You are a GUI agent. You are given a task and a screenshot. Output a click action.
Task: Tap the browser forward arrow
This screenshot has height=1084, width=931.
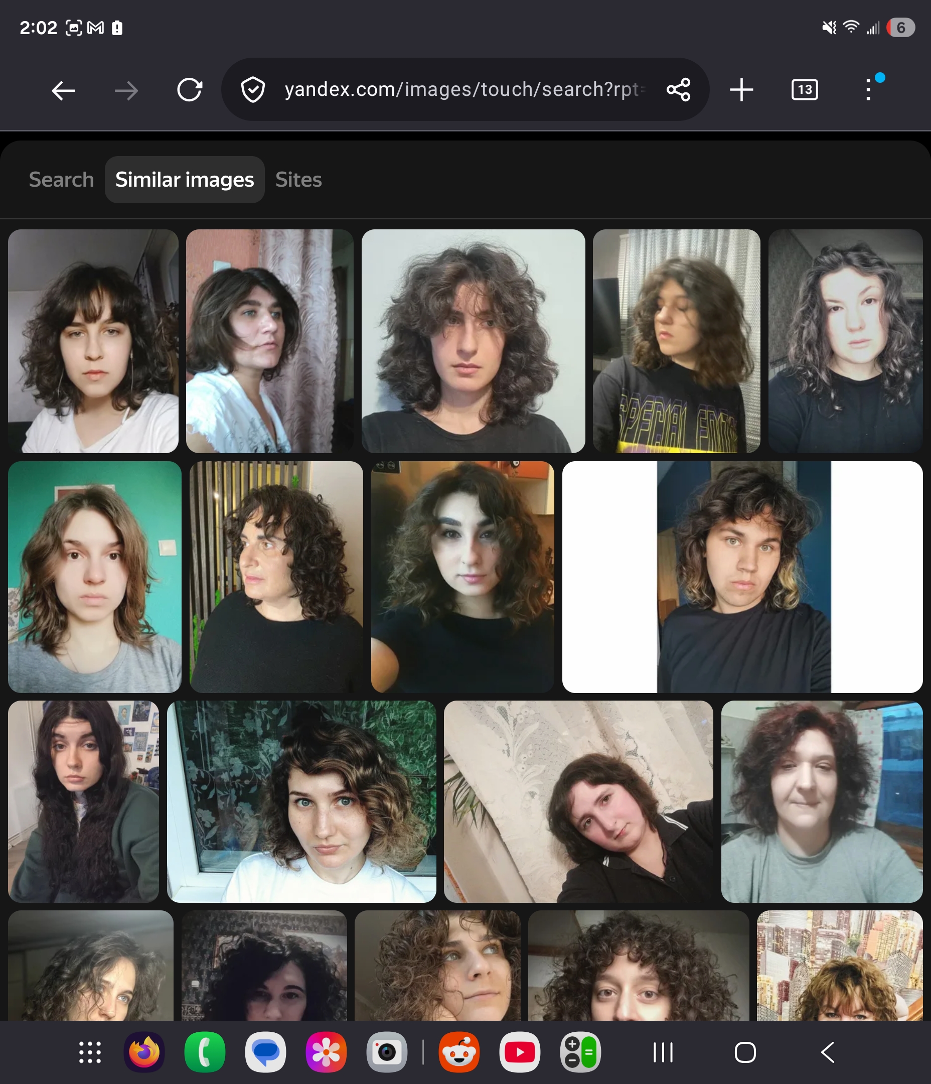[126, 90]
